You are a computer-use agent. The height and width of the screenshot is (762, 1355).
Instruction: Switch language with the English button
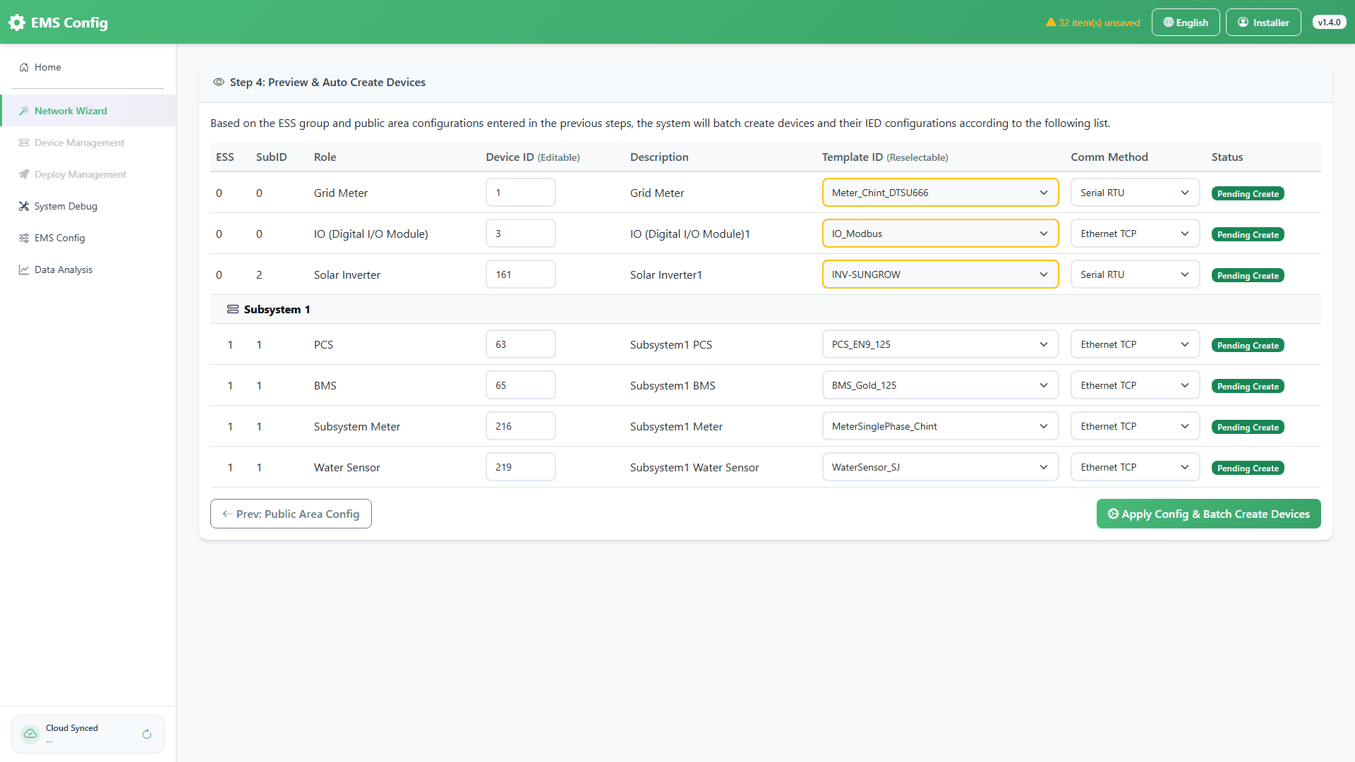[x=1186, y=23]
